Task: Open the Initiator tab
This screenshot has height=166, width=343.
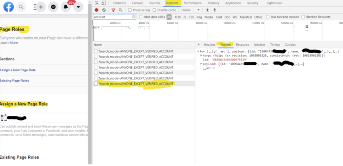Action: coord(260,44)
